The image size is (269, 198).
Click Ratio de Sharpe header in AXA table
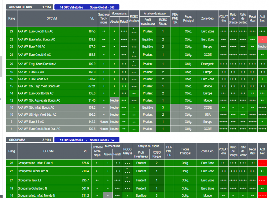(x=233, y=18)
